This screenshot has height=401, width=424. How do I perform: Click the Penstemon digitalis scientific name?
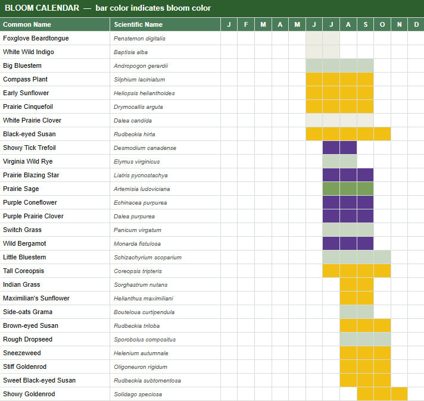coord(165,38)
